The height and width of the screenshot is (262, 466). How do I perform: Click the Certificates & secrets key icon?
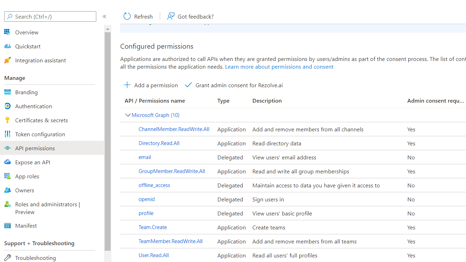click(7, 120)
